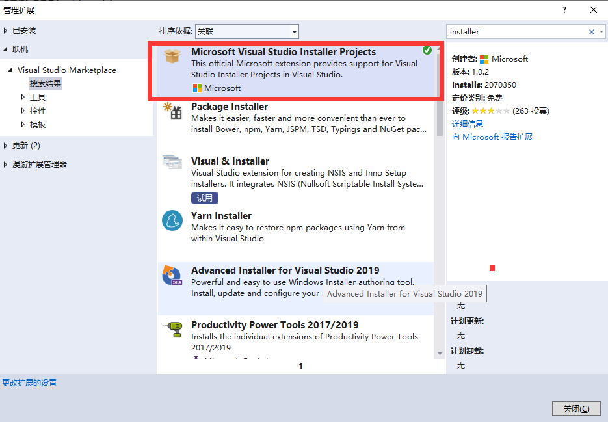Expand the 已安装 category

pyautogui.click(x=5, y=31)
